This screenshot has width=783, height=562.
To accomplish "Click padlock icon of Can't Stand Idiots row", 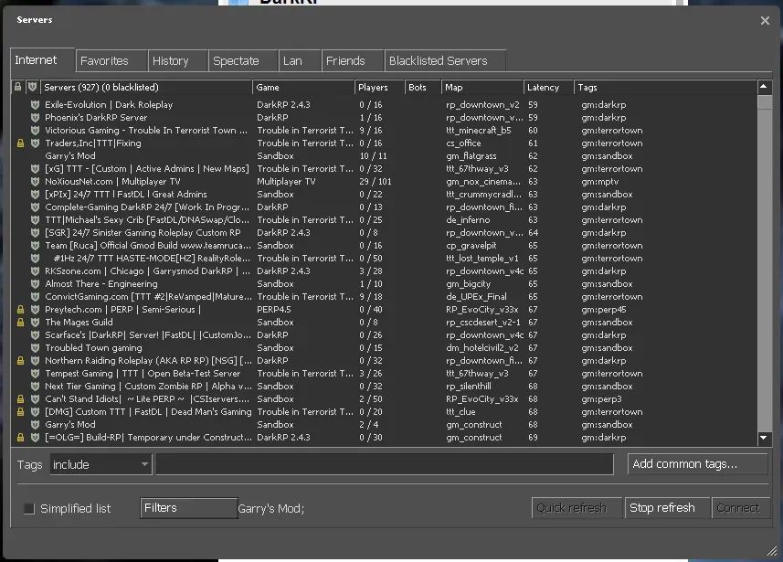I will click(20, 399).
